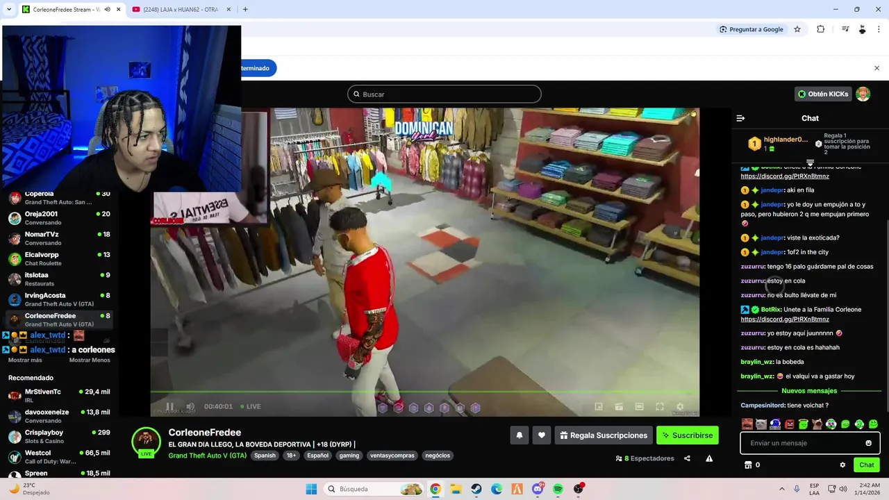Image resolution: width=889 pixels, height=500 pixels.
Task: Enter fullscreen mode in player
Action: [x=660, y=406]
